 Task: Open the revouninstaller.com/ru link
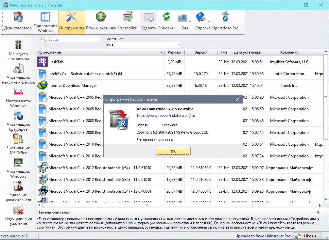pos(166,116)
